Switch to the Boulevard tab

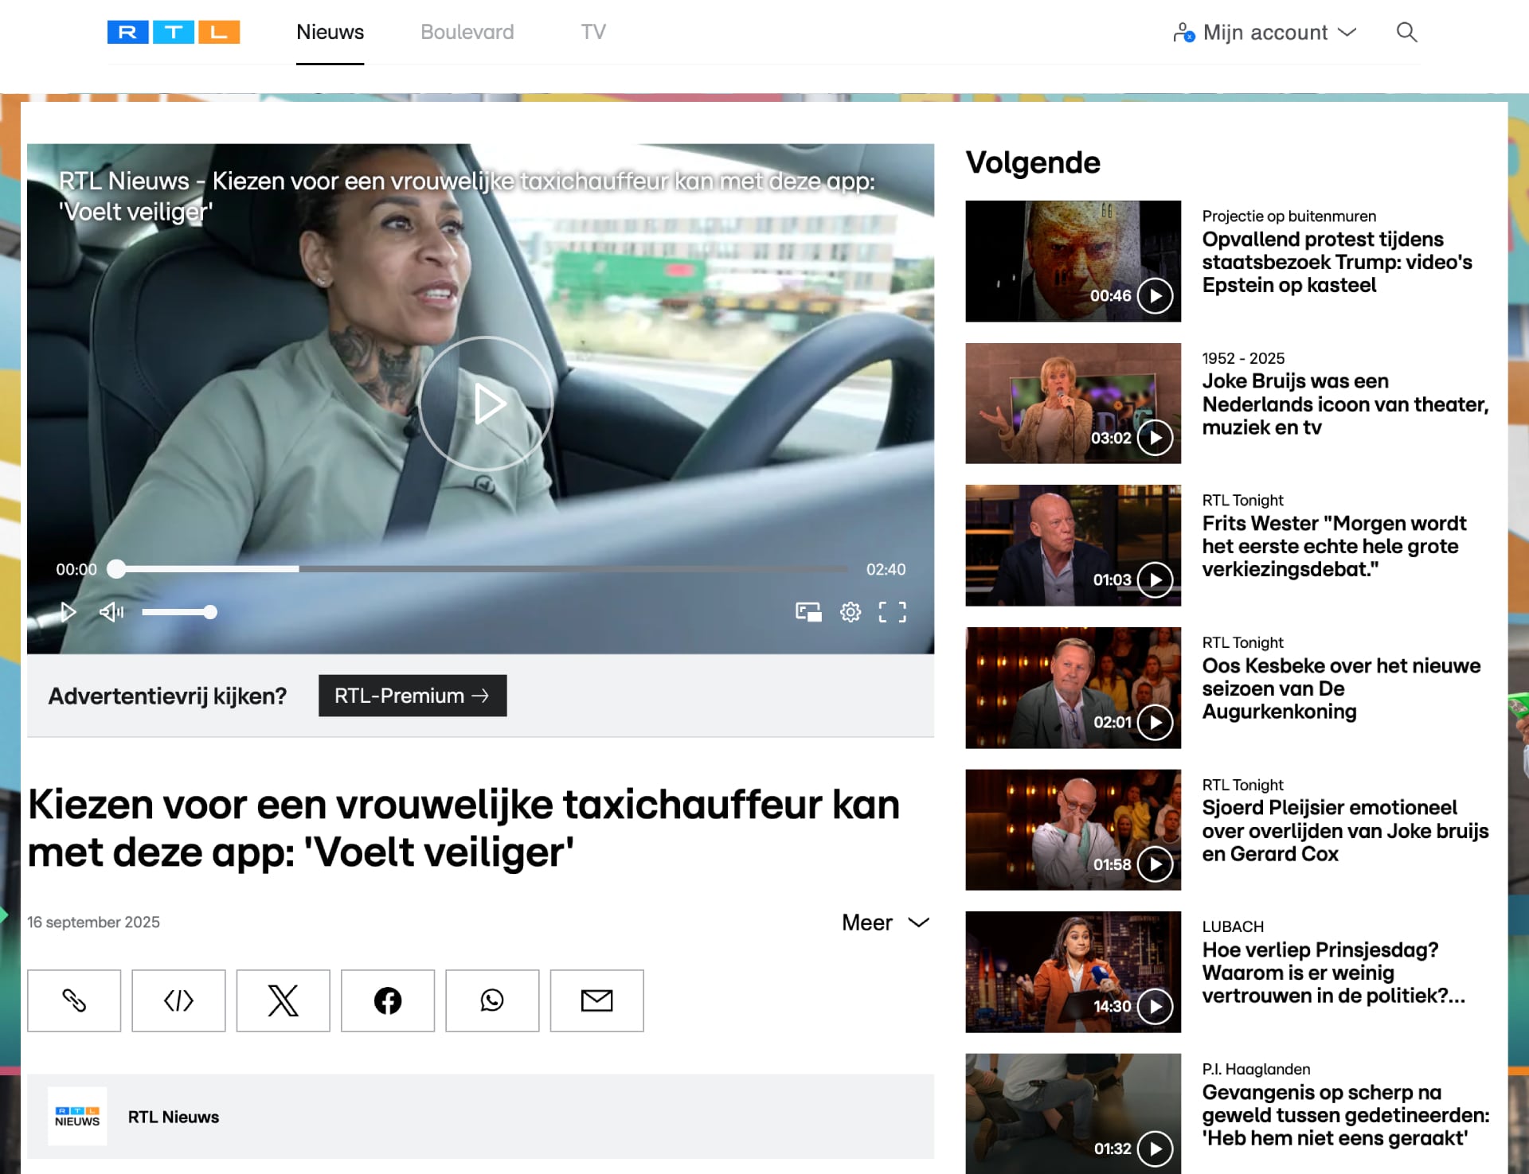pos(467,33)
